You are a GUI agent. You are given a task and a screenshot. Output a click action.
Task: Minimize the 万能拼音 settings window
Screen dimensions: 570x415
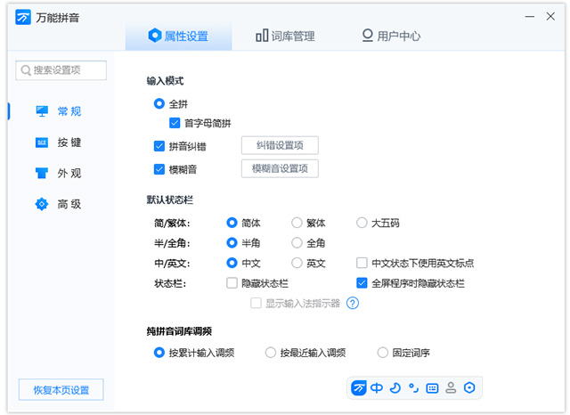tap(530, 16)
